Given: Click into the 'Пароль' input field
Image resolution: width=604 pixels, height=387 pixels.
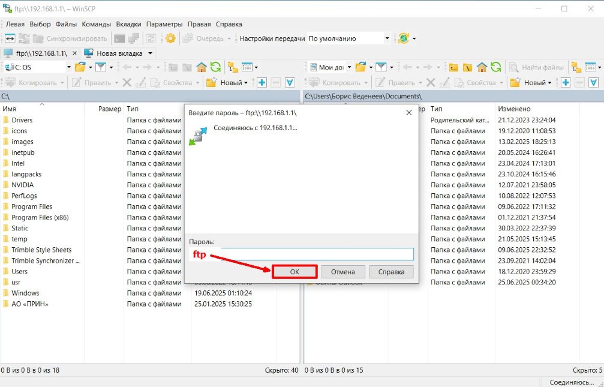Looking at the screenshot, I should [x=301, y=254].
